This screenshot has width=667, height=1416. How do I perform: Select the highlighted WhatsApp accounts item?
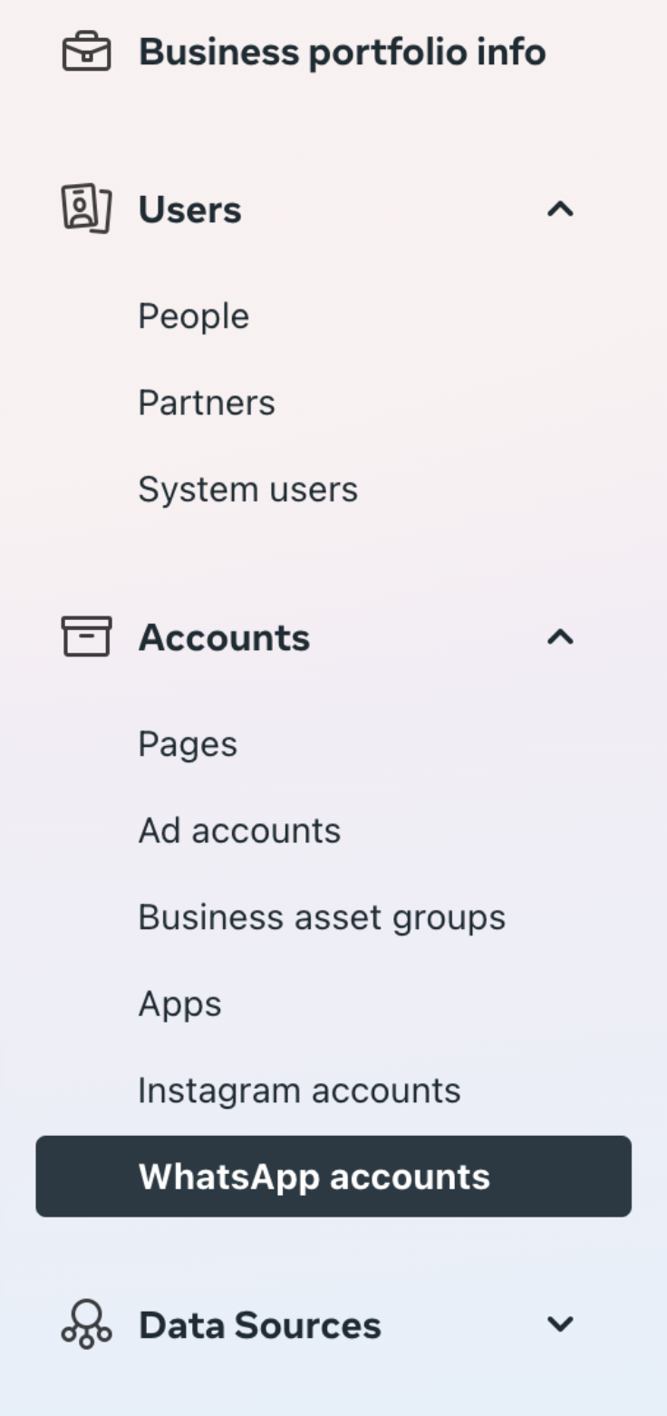tap(333, 1176)
